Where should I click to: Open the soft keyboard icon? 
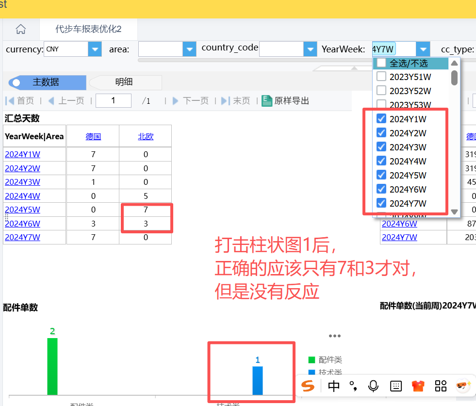(396, 386)
